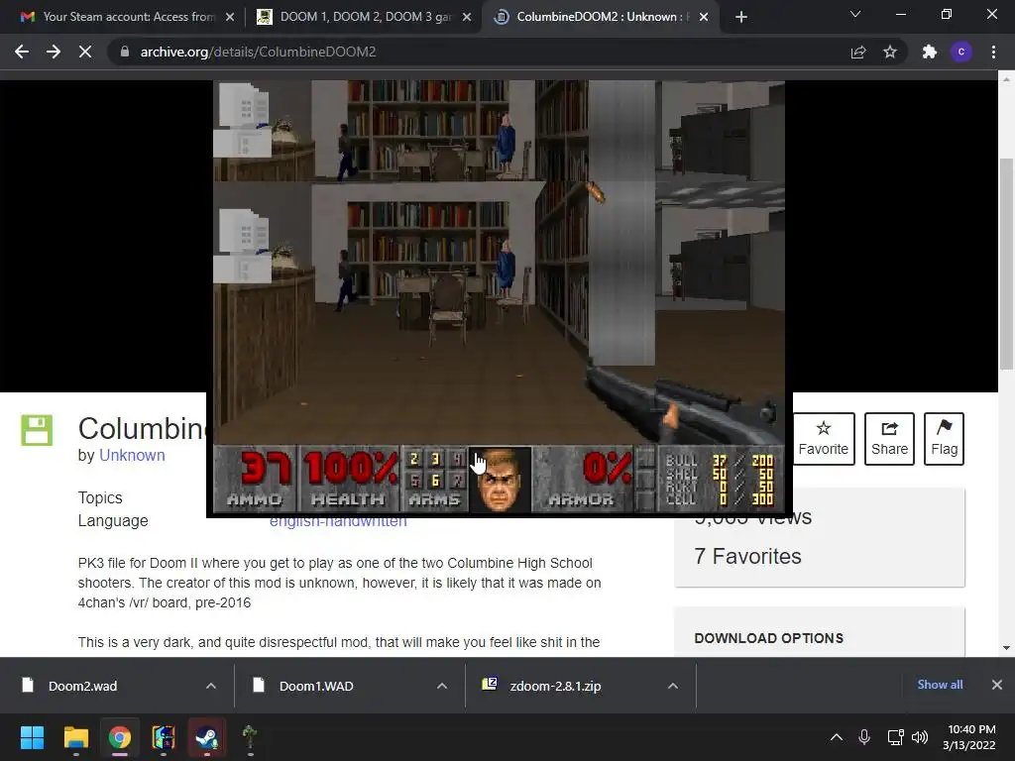Click the DOWNLOAD OPTIONS heading
The image size is (1015, 761).
coord(768,638)
